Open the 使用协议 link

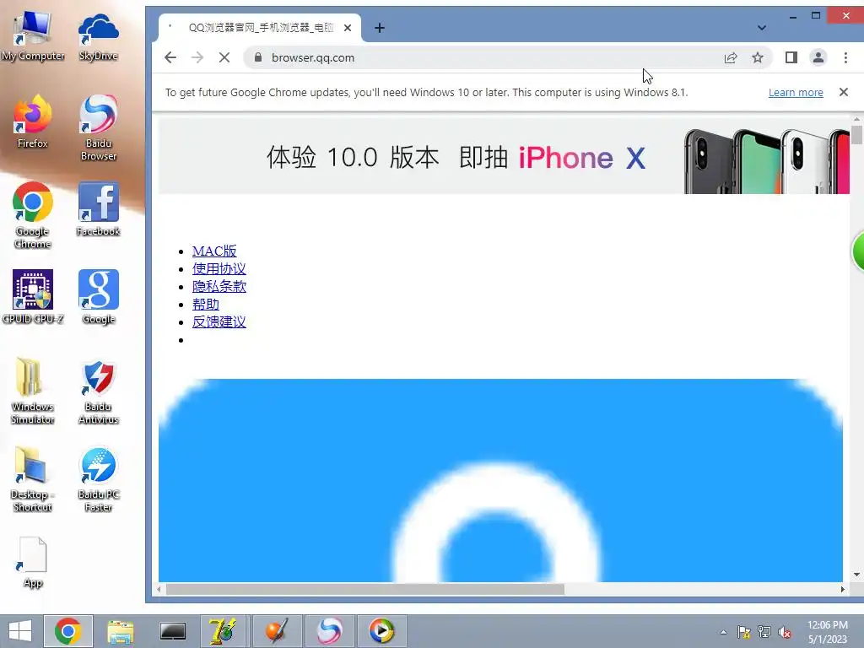pos(219,269)
